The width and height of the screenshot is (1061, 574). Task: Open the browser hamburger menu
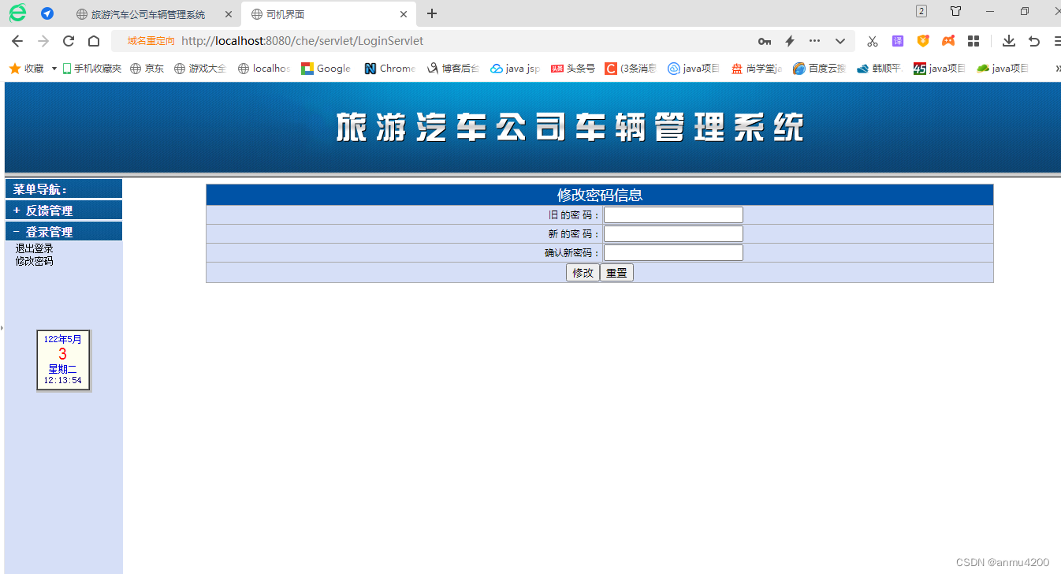point(1055,40)
